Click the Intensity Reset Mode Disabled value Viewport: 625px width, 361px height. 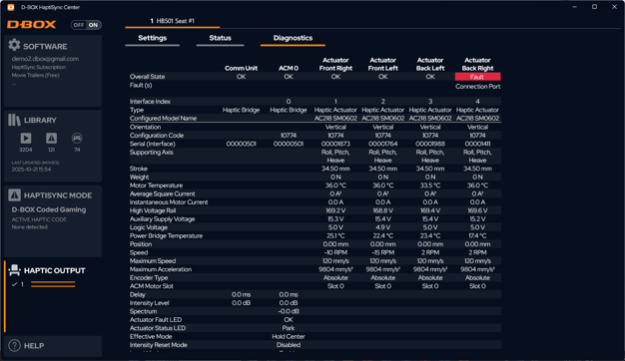[x=289, y=345]
